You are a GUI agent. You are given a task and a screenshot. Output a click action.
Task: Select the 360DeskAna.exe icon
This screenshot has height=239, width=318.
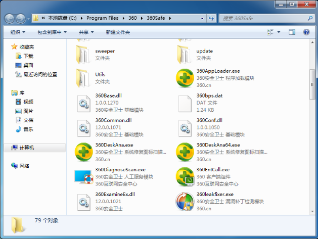coord(83,152)
